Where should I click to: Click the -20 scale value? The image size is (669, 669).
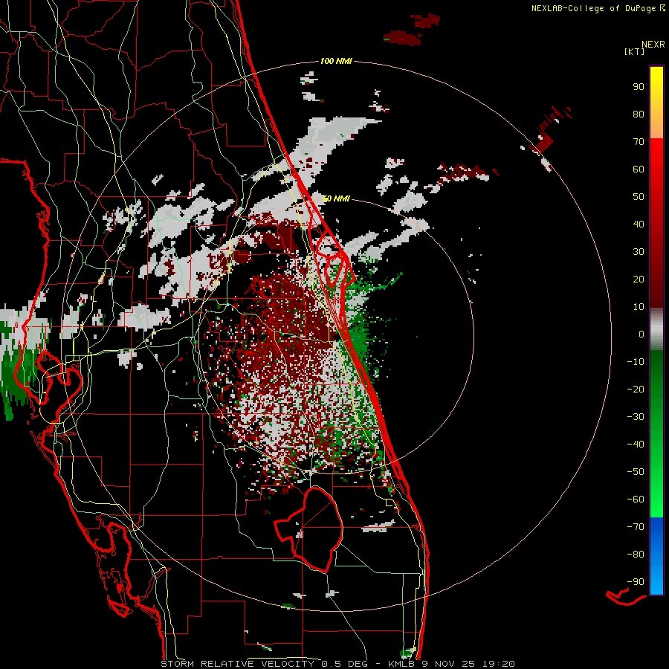click(x=636, y=390)
